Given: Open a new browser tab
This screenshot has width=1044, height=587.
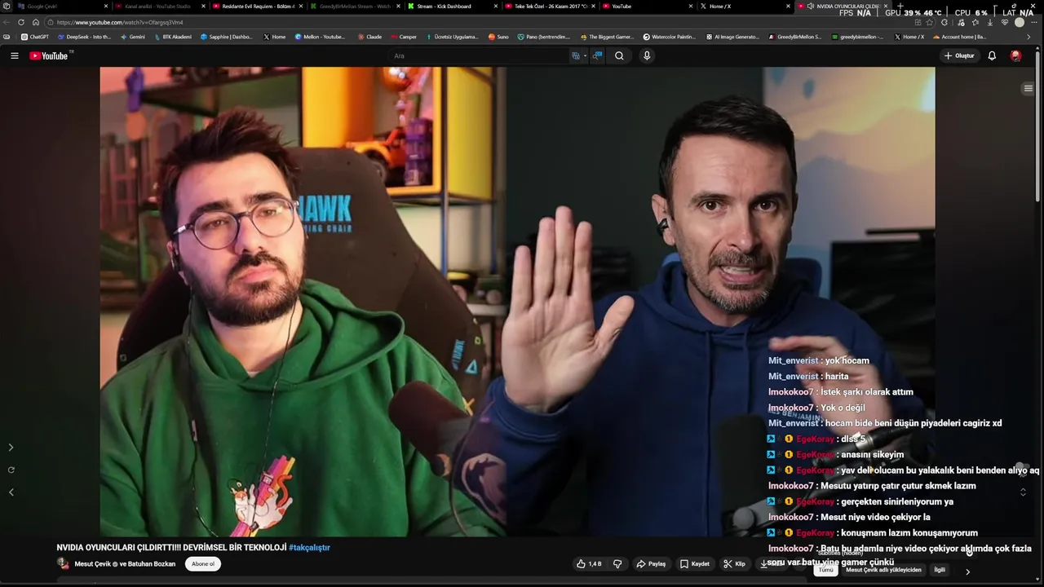Looking at the screenshot, I should [900, 6].
